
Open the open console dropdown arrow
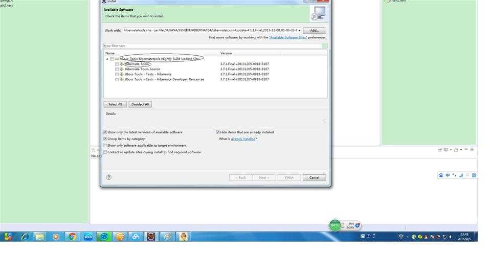pos(461,150)
